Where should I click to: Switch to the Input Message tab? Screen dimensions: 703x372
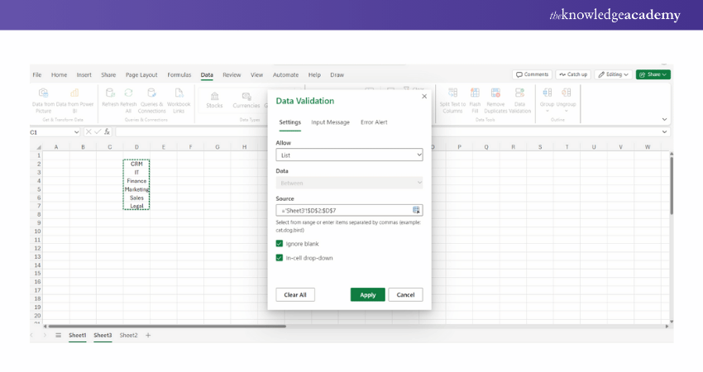tap(330, 122)
